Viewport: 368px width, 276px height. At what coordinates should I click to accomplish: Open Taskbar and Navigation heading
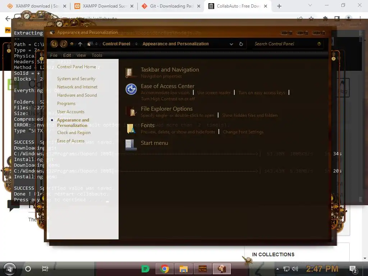(x=170, y=70)
